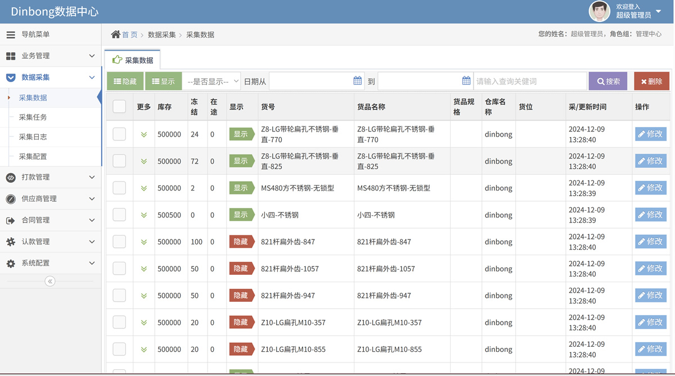Open 采集任务 in the sidebar
675x376 pixels.
pyautogui.click(x=33, y=117)
